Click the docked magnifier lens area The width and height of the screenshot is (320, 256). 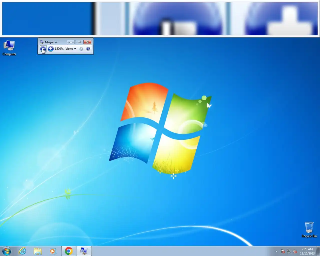pos(160,19)
